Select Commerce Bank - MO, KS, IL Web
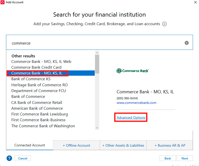This screenshot has height=166, width=199. tap(41, 62)
